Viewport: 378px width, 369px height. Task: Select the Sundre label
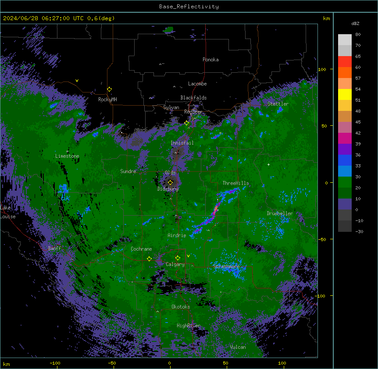pos(128,171)
